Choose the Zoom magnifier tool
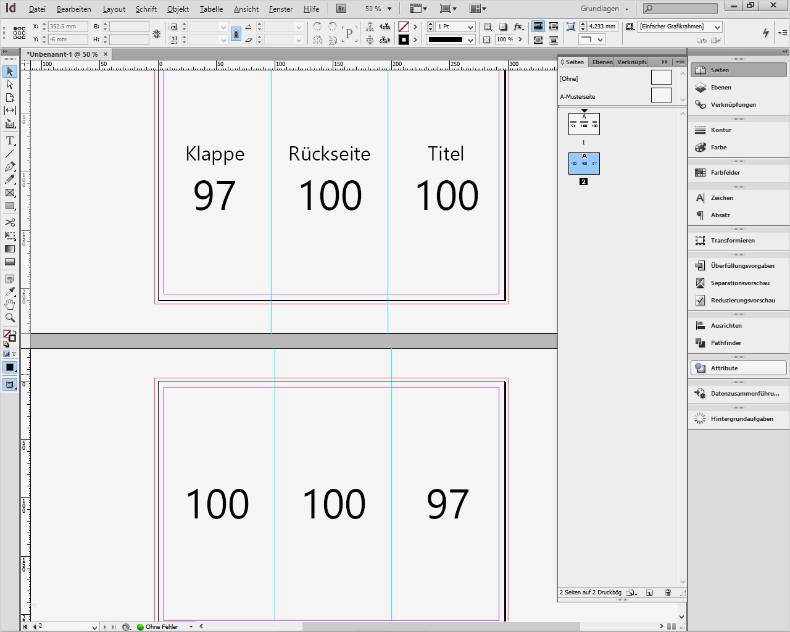The height and width of the screenshot is (632, 790). pos(10,318)
